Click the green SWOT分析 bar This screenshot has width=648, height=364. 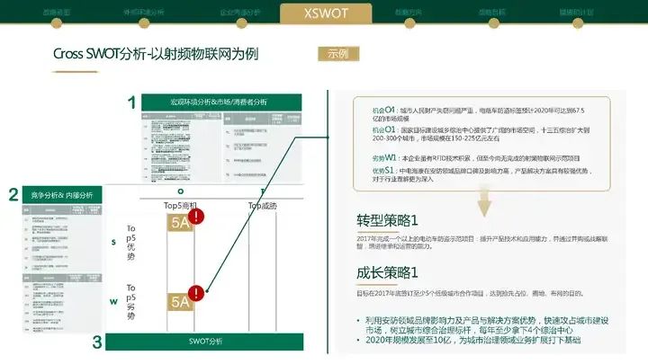point(204,342)
